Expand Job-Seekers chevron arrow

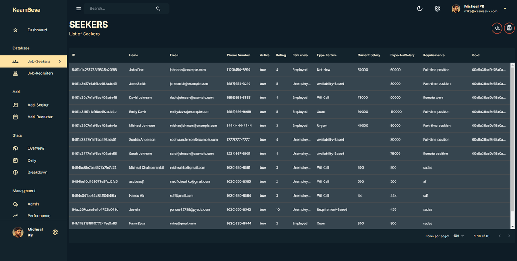pyautogui.click(x=60, y=61)
